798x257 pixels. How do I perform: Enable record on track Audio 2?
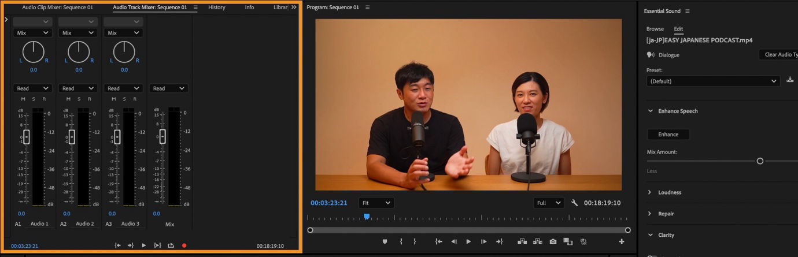89,99
